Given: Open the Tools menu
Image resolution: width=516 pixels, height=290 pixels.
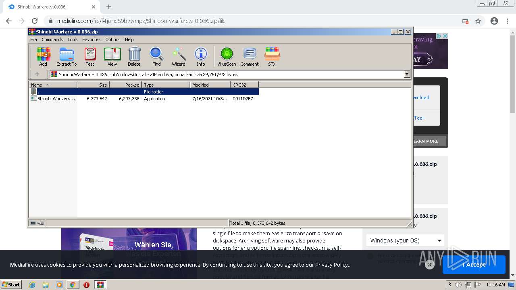Looking at the screenshot, I should (73, 39).
